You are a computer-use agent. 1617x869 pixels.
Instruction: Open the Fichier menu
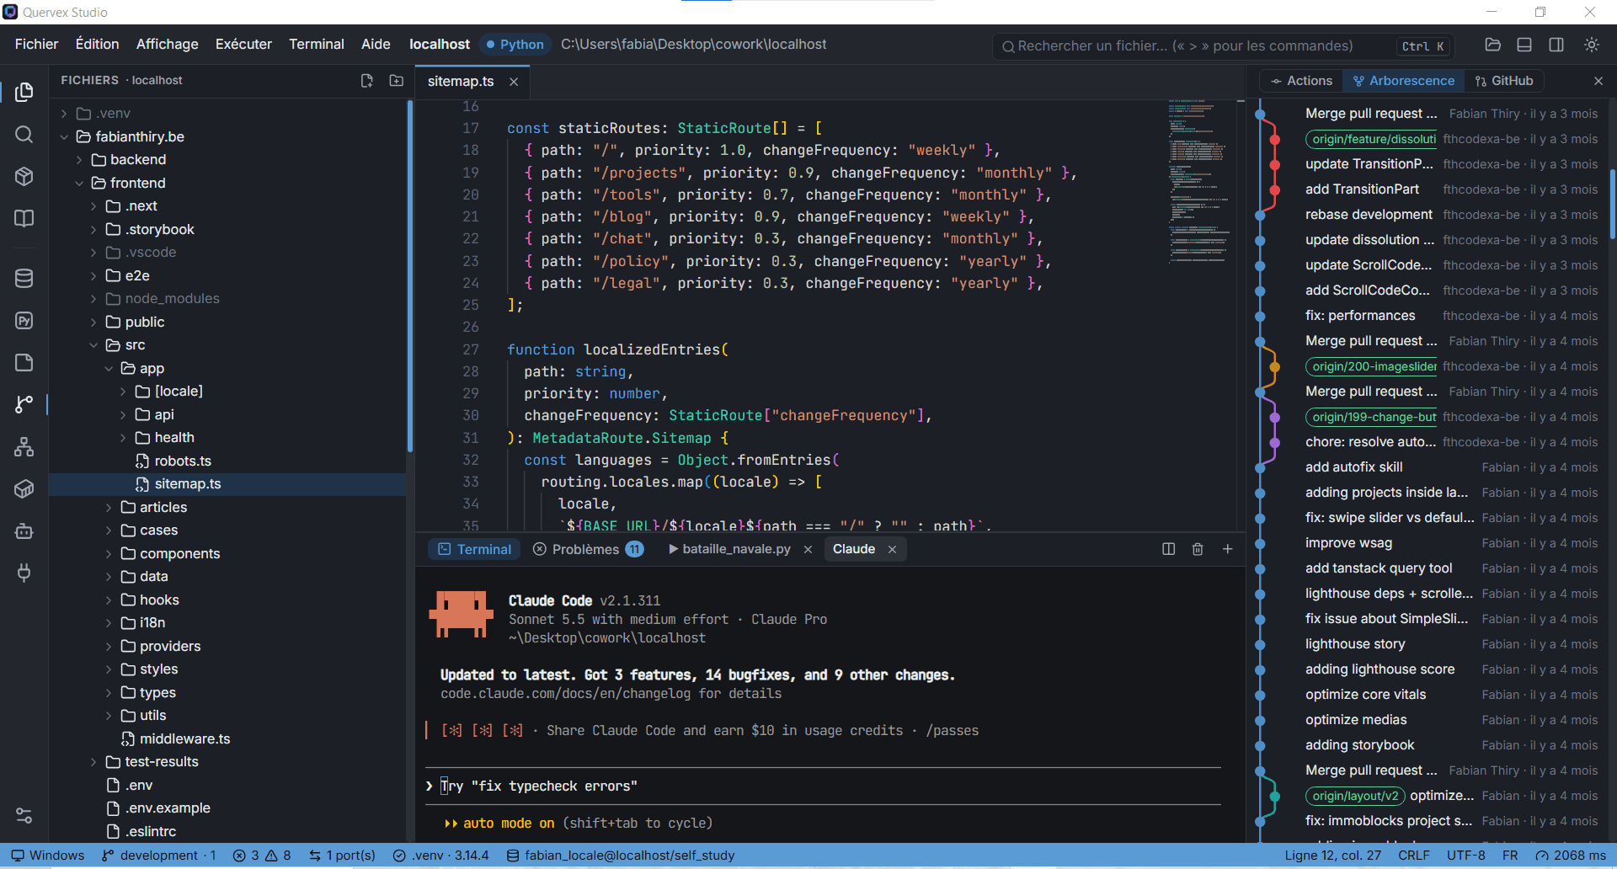coord(36,45)
